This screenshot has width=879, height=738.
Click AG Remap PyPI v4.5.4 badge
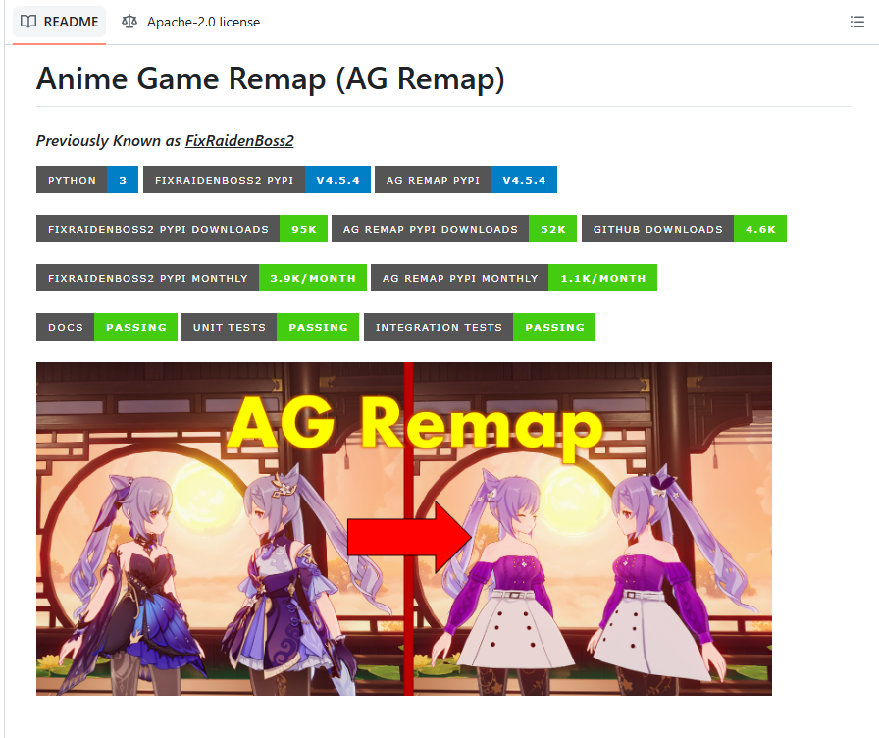tap(466, 180)
